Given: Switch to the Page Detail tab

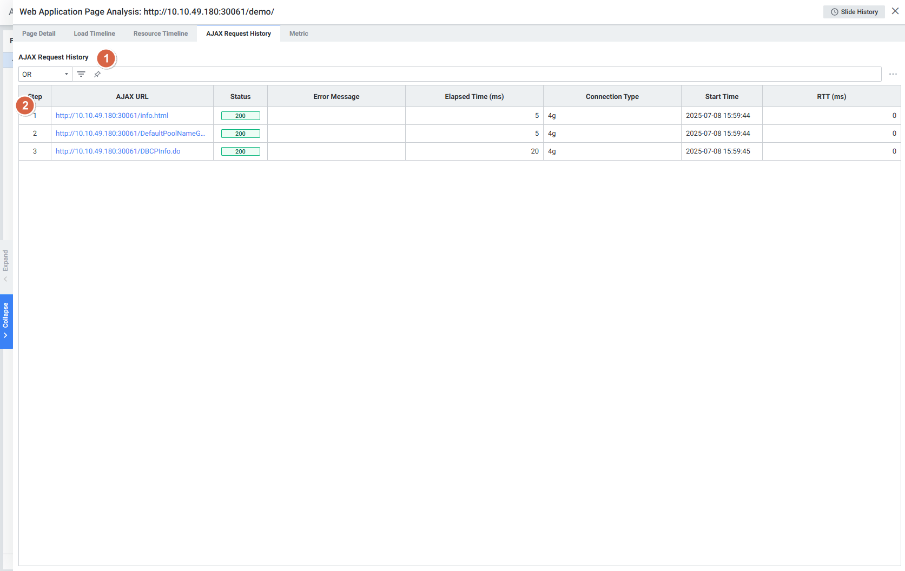Looking at the screenshot, I should pos(39,34).
